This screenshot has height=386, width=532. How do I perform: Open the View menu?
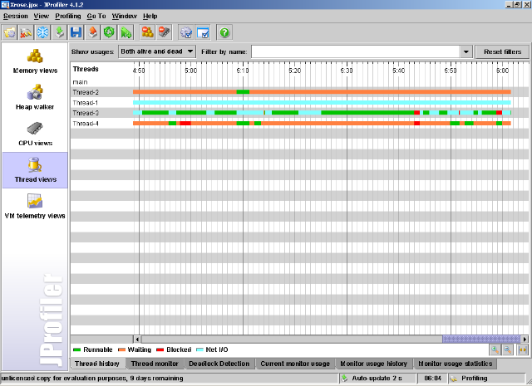42,16
